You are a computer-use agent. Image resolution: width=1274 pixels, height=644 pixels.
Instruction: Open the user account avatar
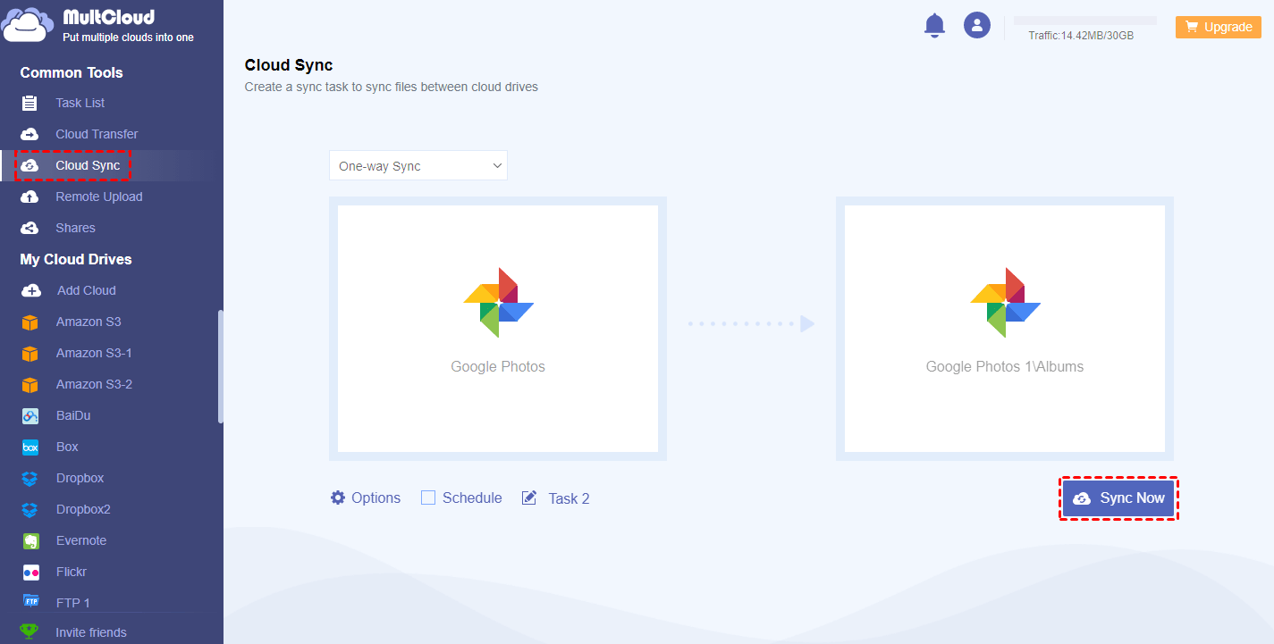point(977,25)
